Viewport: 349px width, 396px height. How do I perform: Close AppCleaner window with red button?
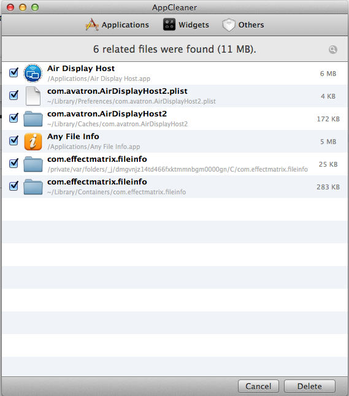coord(10,7)
